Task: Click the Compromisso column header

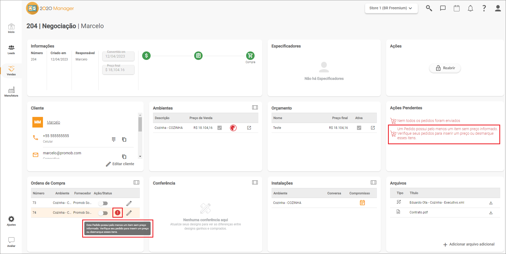Action: [x=359, y=193]
